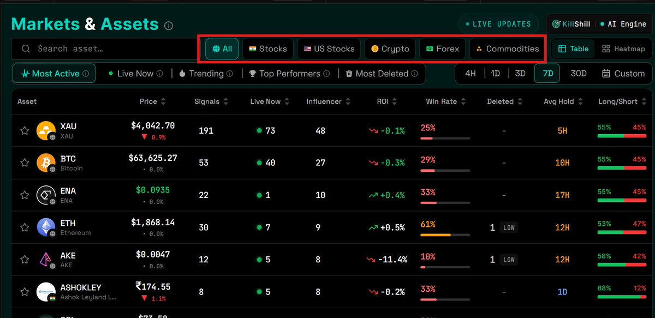Sort by Deleted column arrows
The height and width of the screenshot is (318, 655).
tap(520, 101)
